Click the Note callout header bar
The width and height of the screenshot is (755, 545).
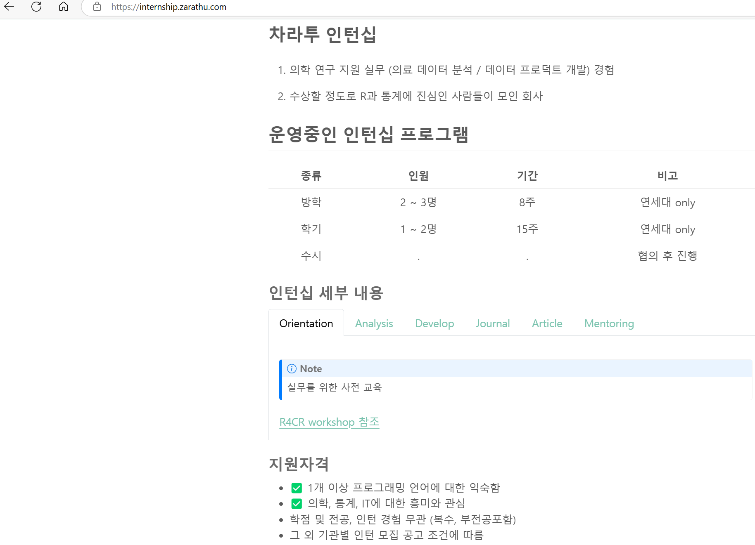pos(516,368)
